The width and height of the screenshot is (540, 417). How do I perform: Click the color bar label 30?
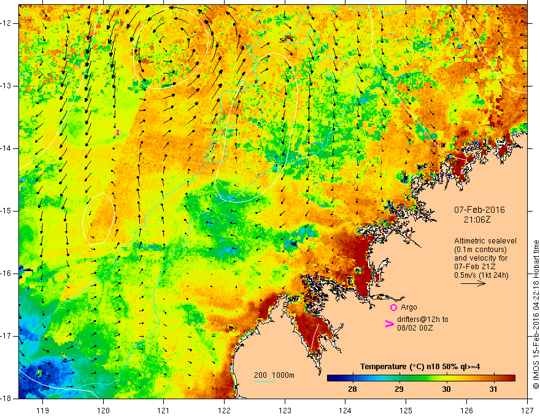pyautogui.click(x=446, y=389)
